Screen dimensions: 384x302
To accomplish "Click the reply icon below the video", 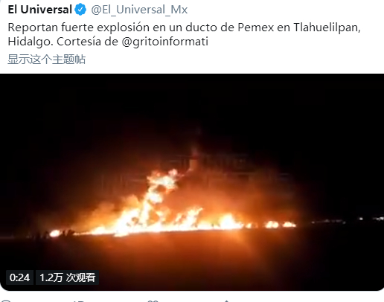I will tap(6, 301).
